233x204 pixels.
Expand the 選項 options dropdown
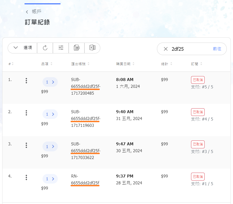(x=23, y=48)
